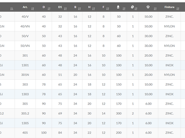
Task: Click article 1301 INOX row
Action: pyautogui.click(x=92, y=65)
